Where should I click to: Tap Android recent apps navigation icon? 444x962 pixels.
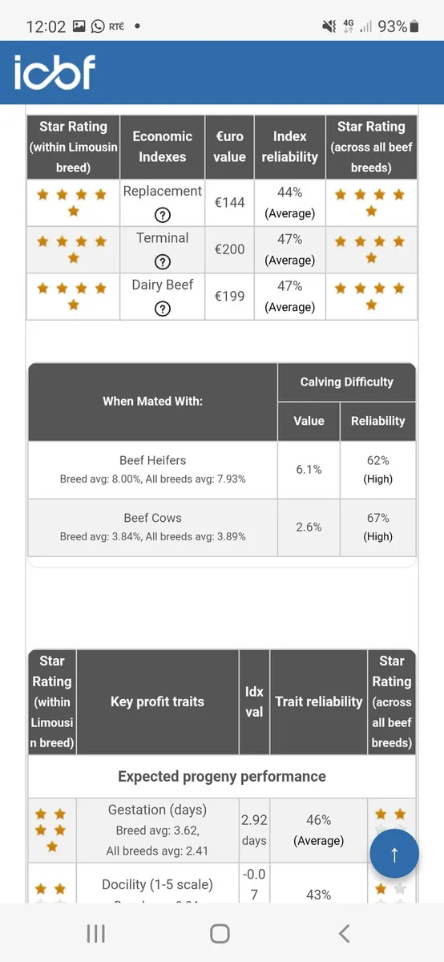pos(95,933)
